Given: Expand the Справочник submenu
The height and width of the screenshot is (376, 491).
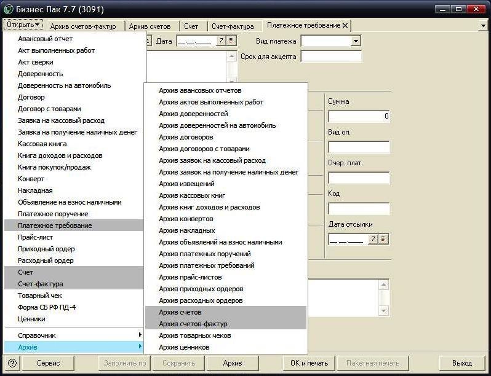Looking at the screenshot, I should [74, 335].
